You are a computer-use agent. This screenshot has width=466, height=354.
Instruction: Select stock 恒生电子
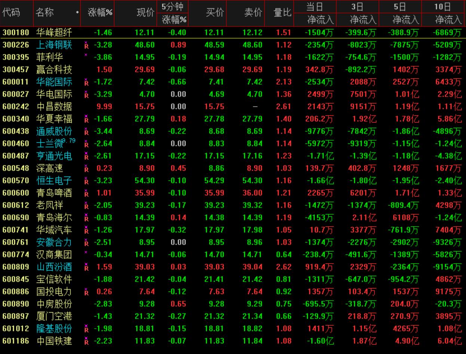point(54,181)
